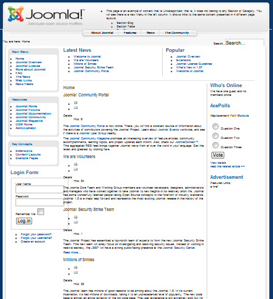273x299 pixels.
Task: Open Joomla! Overview in Popular list
Action: [x=188, y=56]
